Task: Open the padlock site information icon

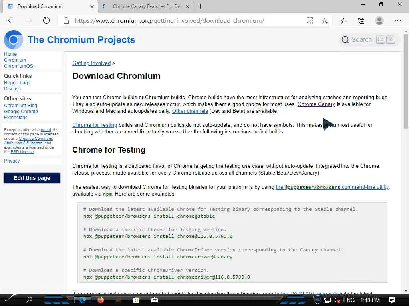Action: pyautogui.click(x=66, y=21)
